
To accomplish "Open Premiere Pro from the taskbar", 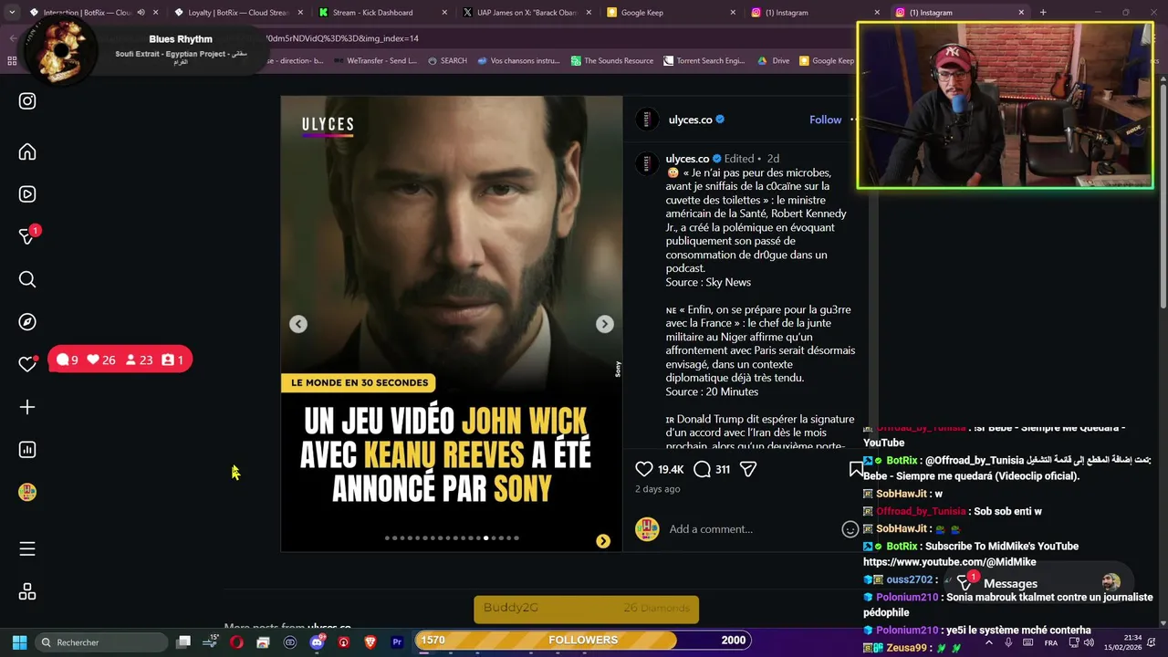I will point(397,642).
